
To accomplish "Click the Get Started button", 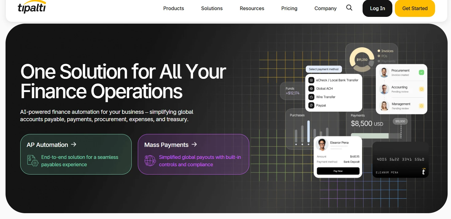I will pyautogui.click(x=415, y=8).
